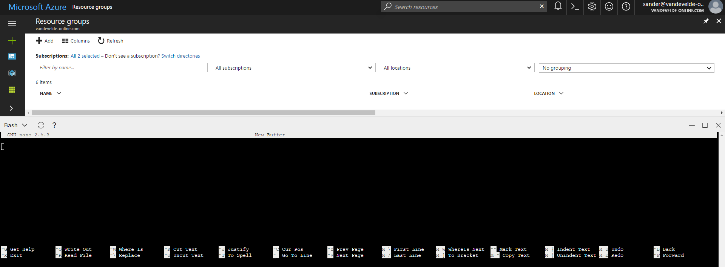725x267 pixels.
Task: Click the Filter by name input field
Action: (x=122, y=68)
